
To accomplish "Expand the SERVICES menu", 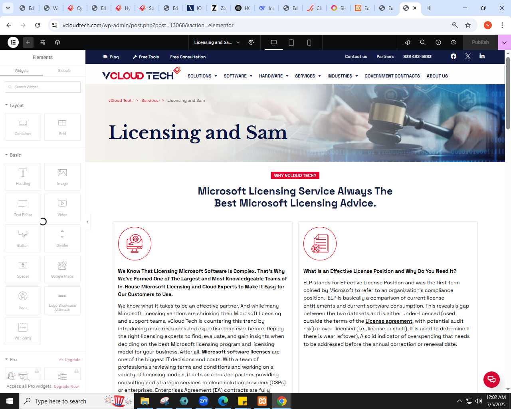I will (308, 76).
